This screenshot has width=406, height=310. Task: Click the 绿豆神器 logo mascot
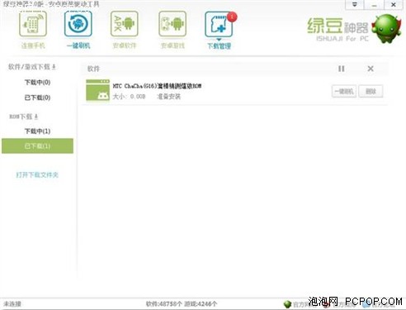coord(386,29)
